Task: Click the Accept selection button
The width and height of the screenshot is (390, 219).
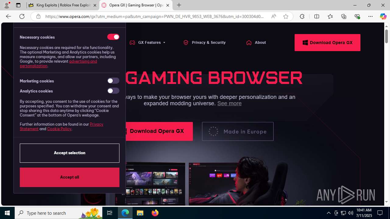Action: 69,153
